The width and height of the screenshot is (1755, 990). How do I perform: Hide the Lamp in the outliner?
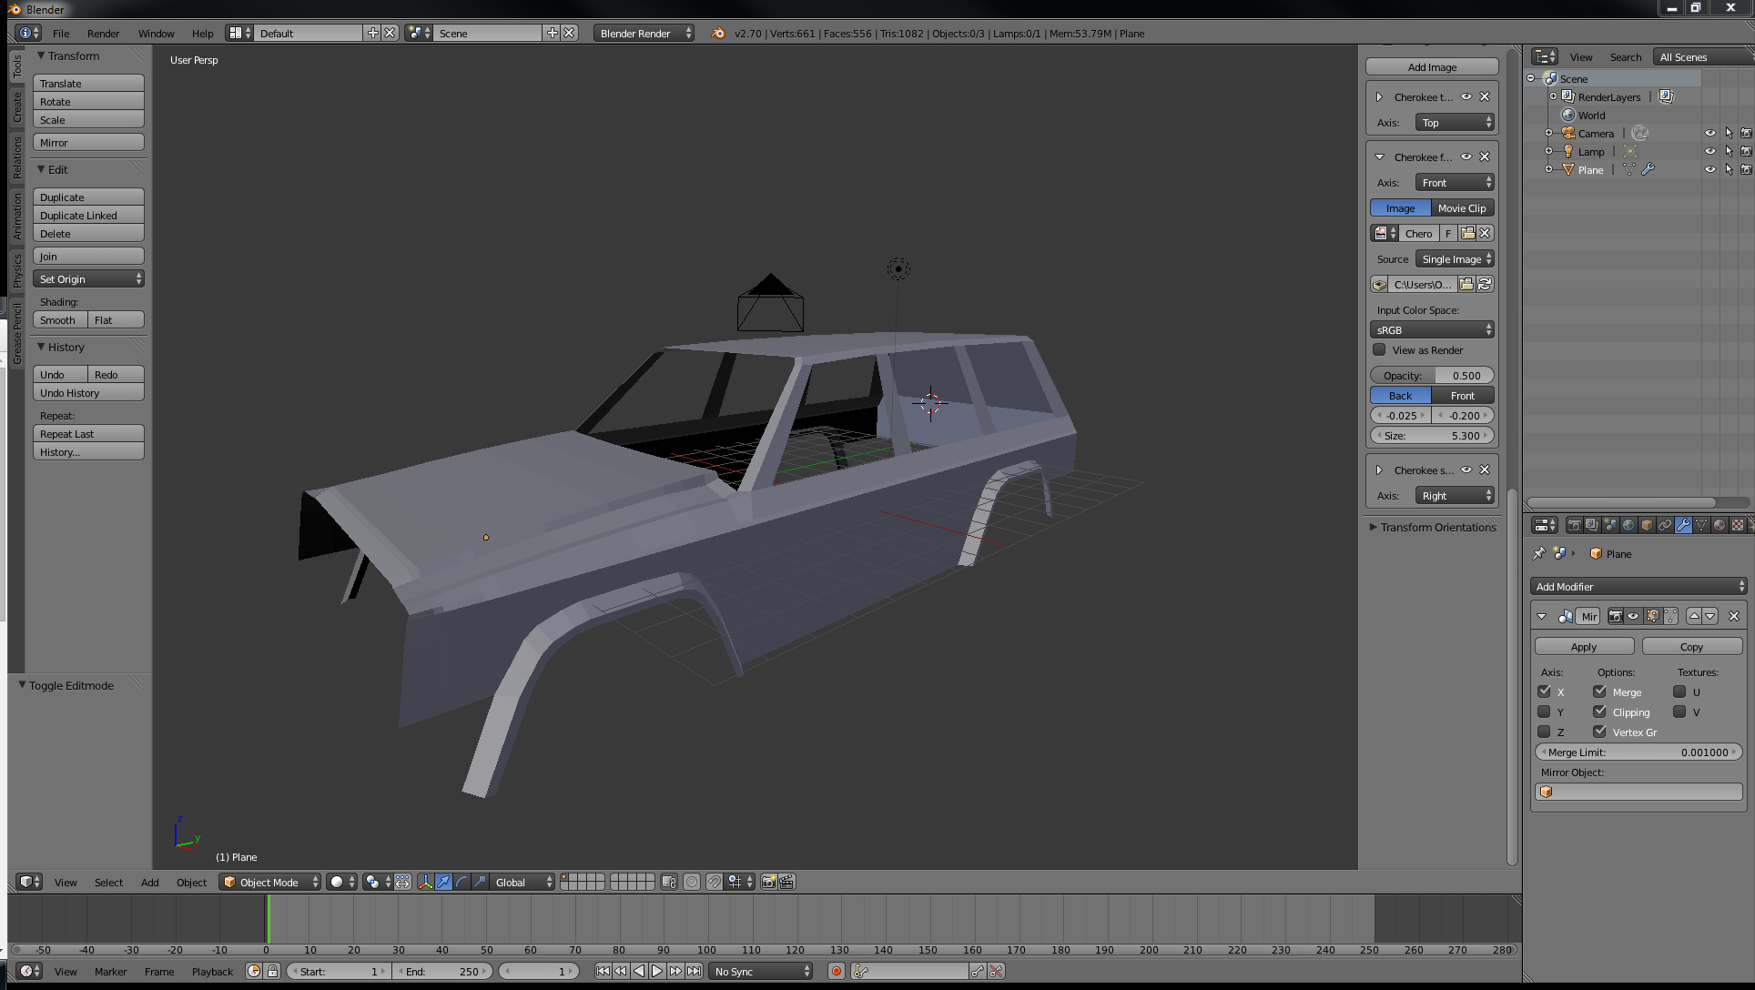tap(1709, 151)
